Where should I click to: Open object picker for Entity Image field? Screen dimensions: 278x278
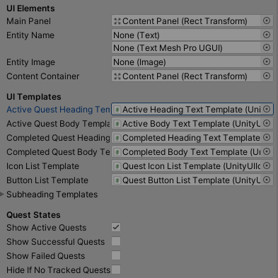267,62
